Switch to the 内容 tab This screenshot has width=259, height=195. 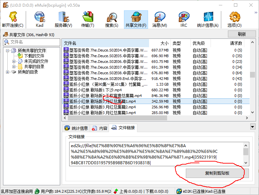(x=100, y=128)
